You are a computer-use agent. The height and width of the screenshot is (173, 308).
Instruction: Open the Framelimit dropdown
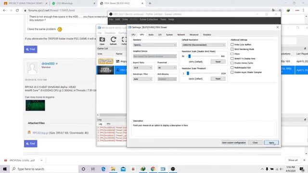coord(167,68)
